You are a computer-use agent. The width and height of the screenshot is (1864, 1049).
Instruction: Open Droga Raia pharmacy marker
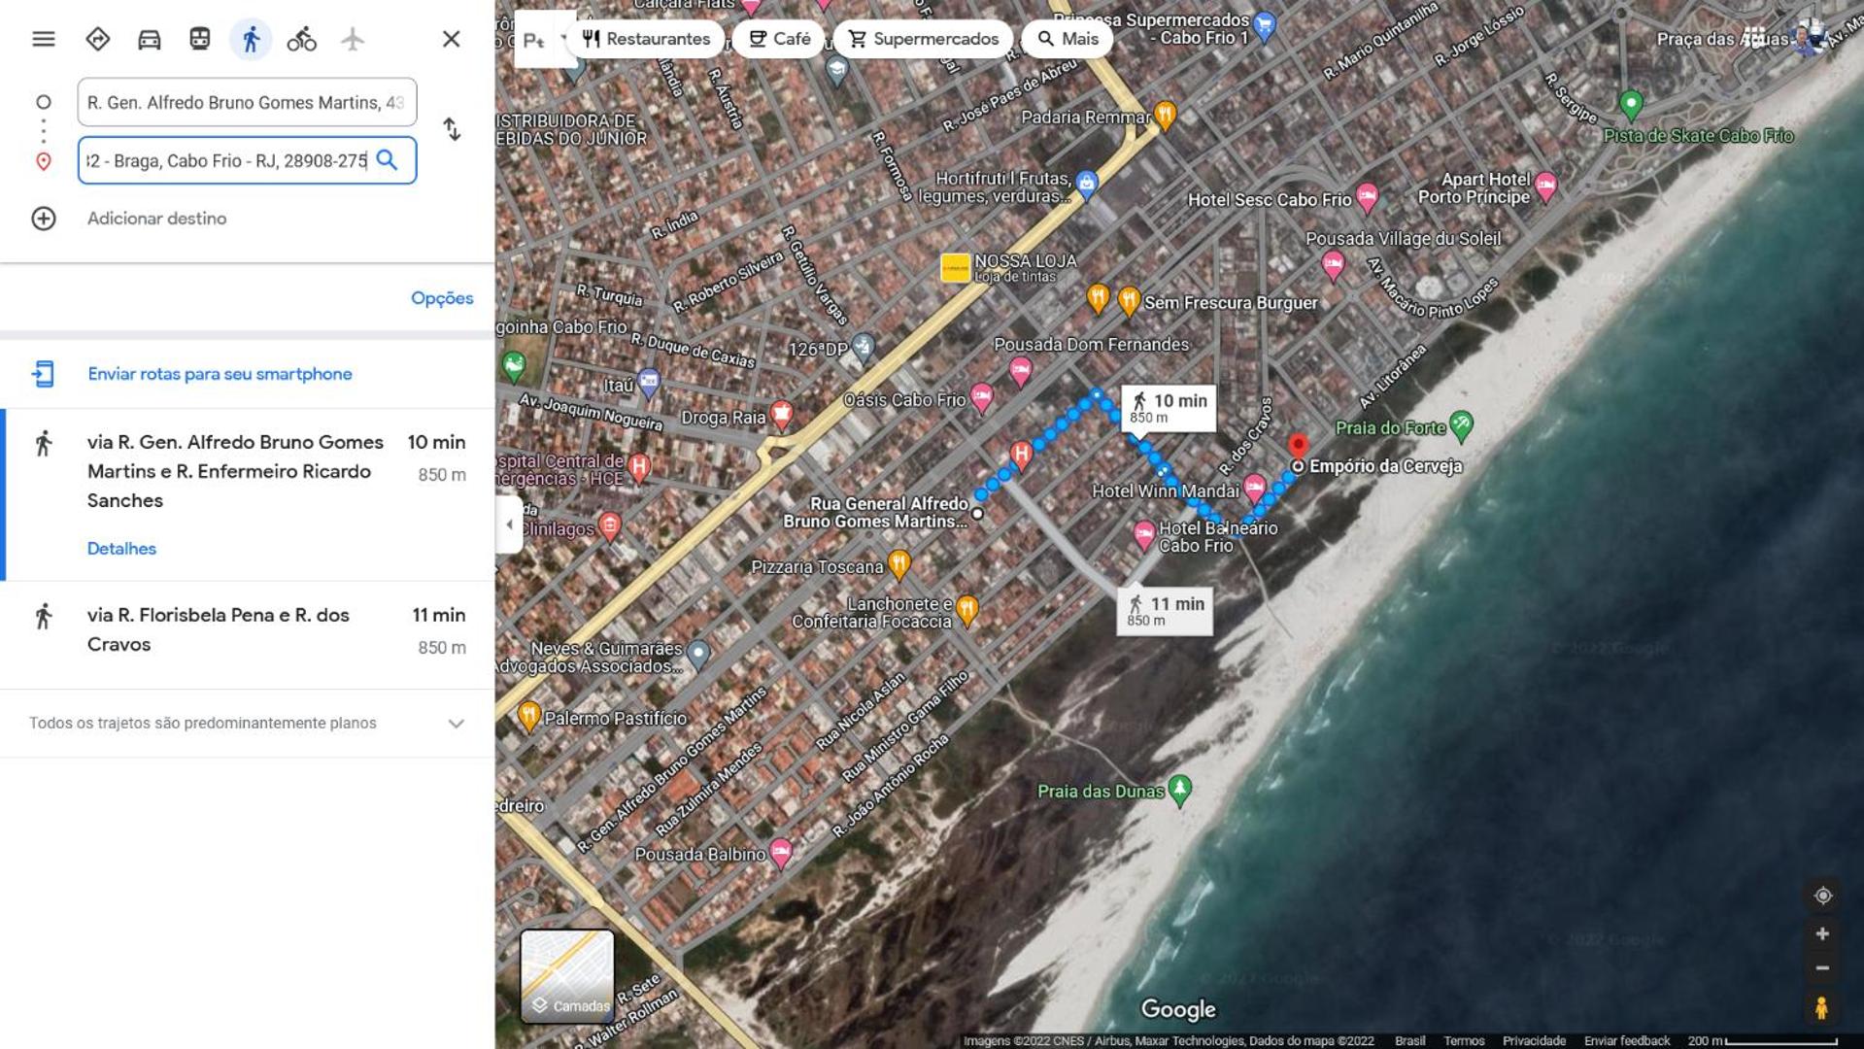[782, 416]
